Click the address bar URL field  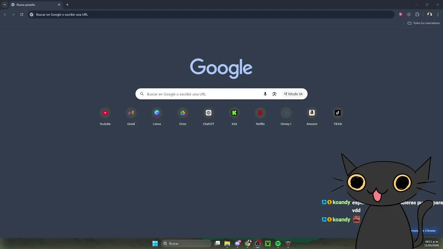pyautogui.click(x=211, y=15)
